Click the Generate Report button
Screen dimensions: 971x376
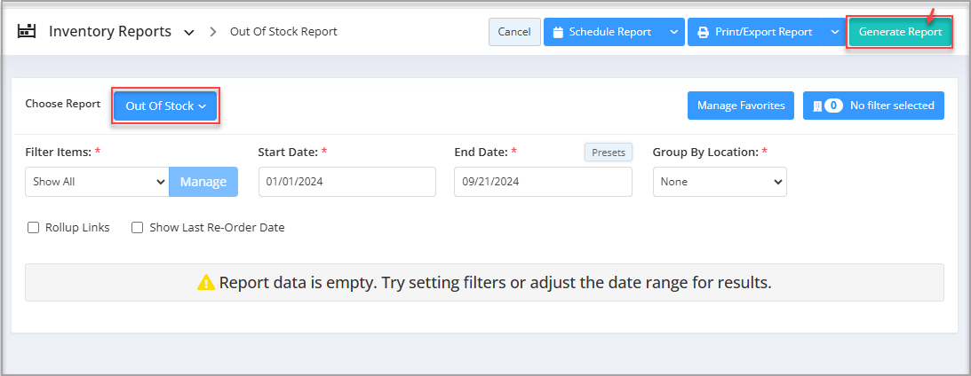point(900,32)
